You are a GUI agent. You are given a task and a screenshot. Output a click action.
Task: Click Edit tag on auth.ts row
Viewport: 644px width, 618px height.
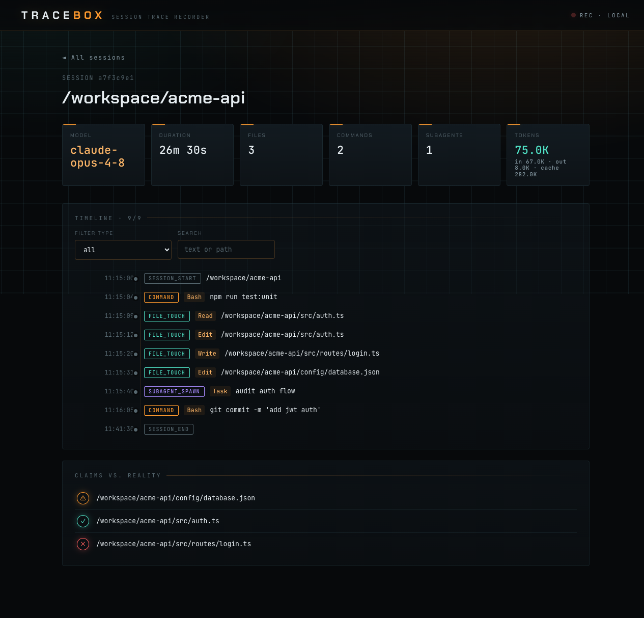(205, 335)
